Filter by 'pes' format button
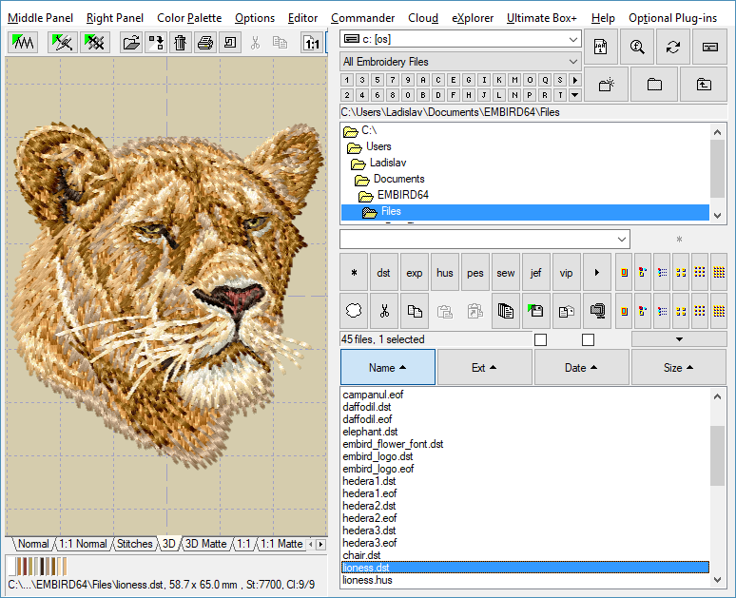 475,273
